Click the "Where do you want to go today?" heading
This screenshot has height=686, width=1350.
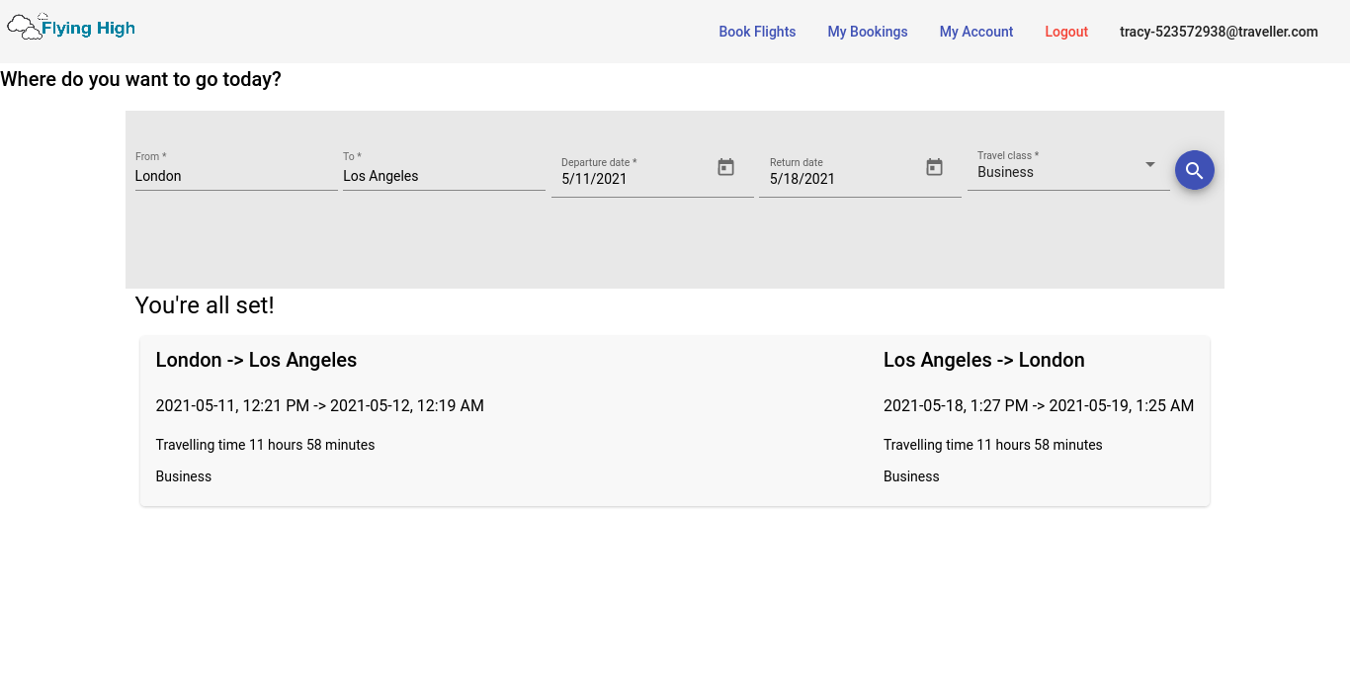click(x=140, y=79)
